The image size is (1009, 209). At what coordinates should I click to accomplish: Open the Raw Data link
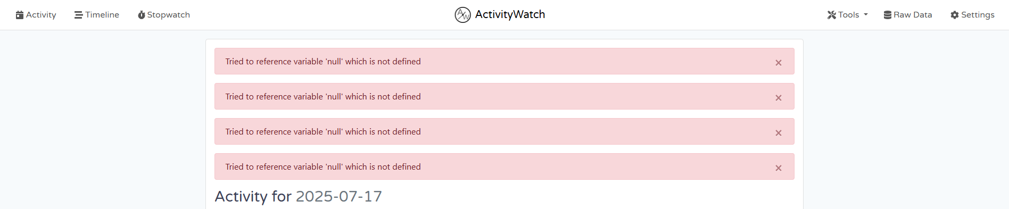[913, 15]
